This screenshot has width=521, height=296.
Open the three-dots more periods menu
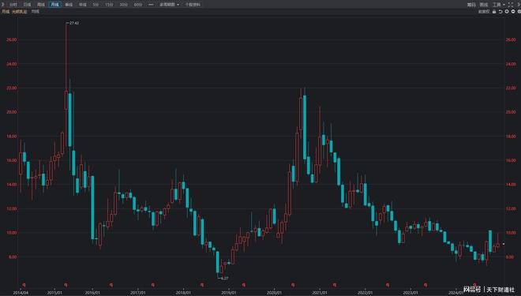tap(151, 5)
